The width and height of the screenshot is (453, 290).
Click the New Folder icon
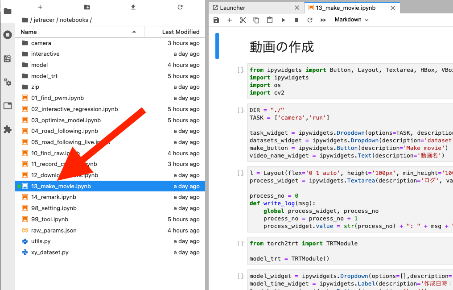pos(86,7)
